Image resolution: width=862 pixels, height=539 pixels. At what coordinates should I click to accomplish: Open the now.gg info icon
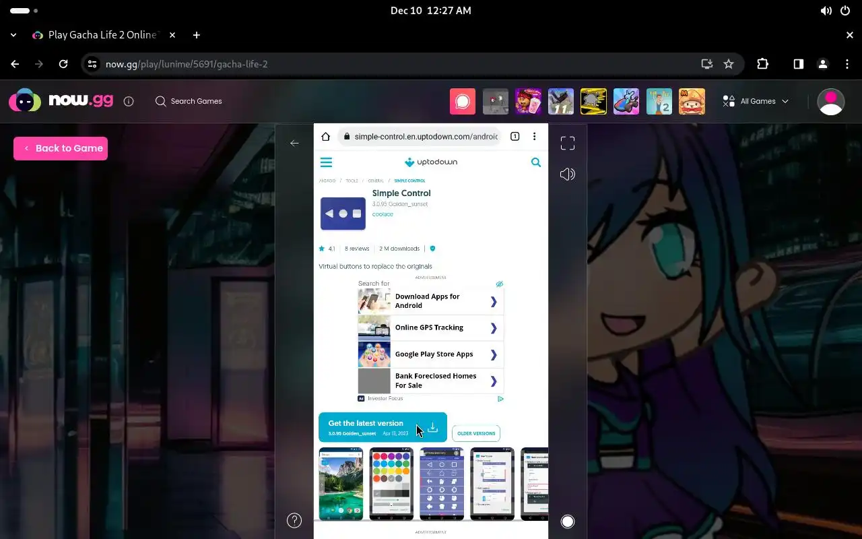(x=129, y=101)
